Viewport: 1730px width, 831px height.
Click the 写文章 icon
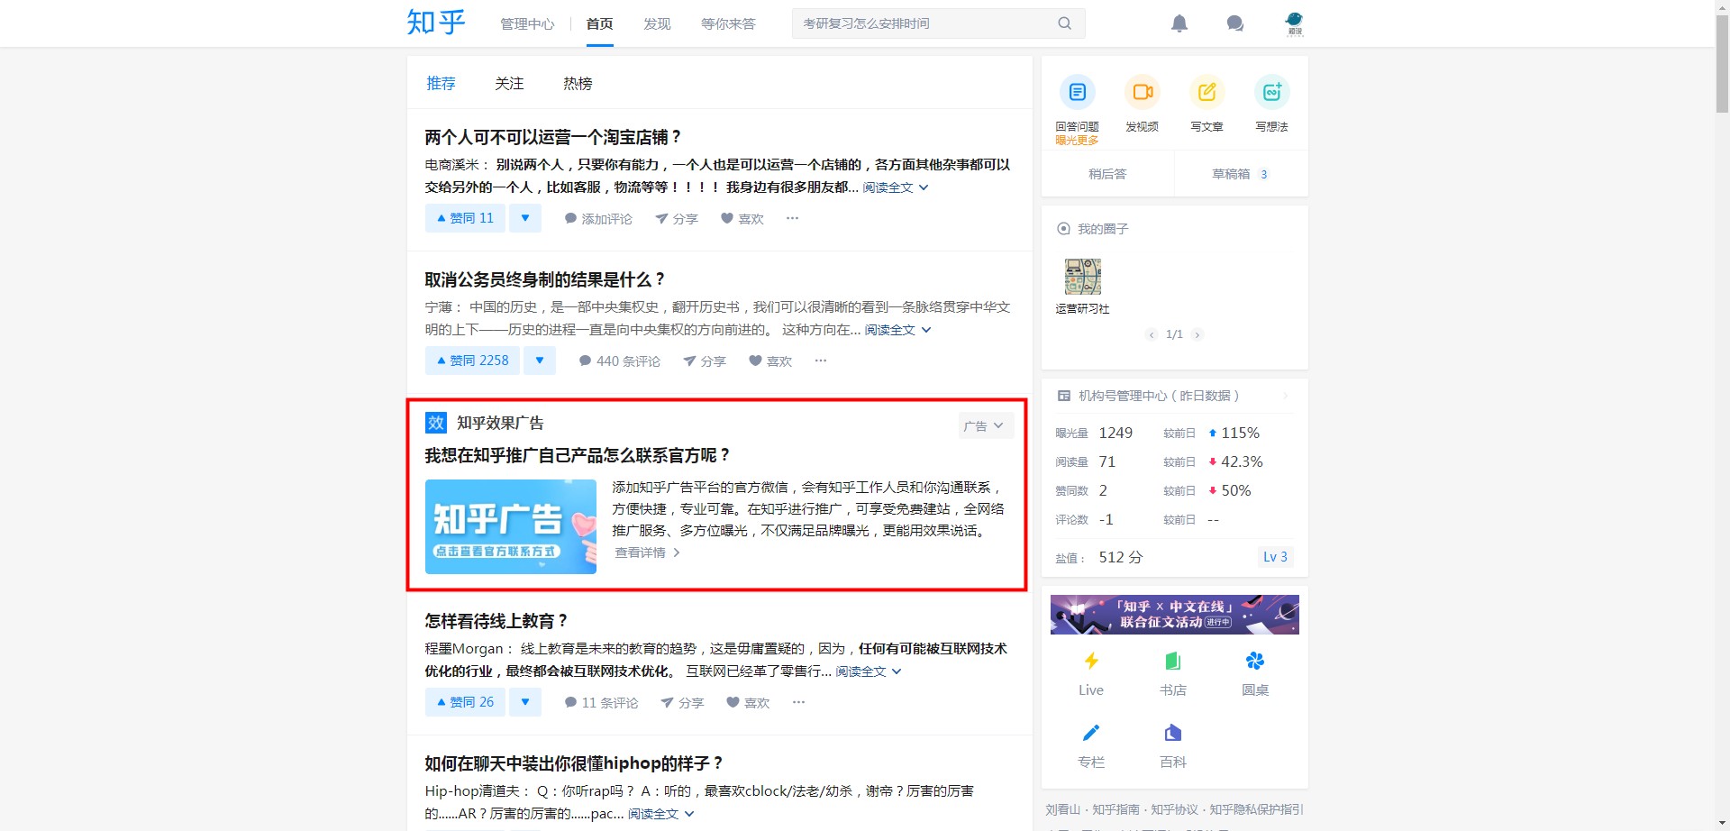1207,92
